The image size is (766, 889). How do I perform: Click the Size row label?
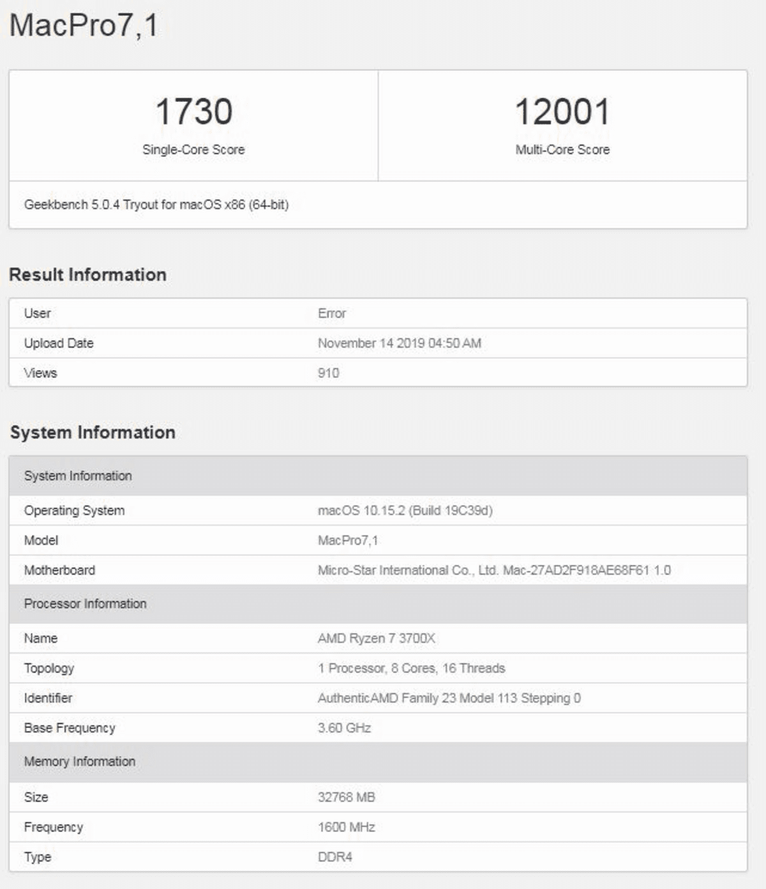pos(36,797)
